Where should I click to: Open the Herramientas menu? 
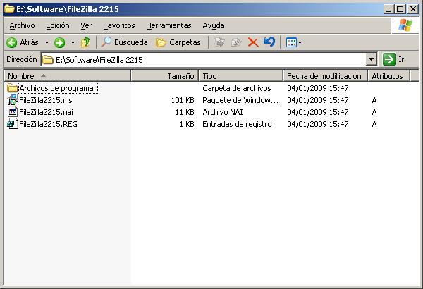pos(168,25)
